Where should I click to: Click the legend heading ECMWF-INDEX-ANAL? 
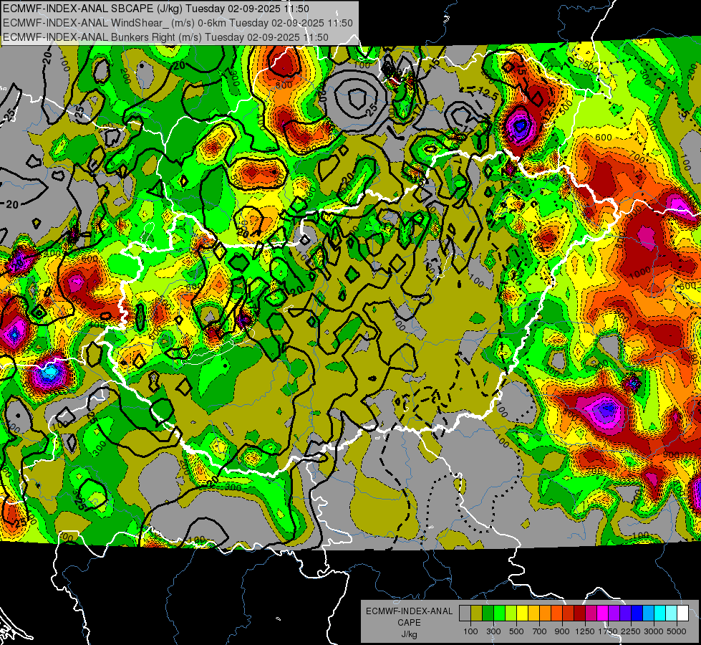tap(409, 611)
